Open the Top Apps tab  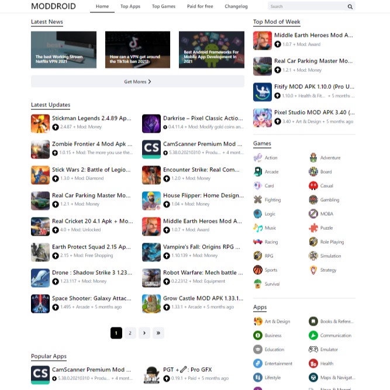point(130,6)
